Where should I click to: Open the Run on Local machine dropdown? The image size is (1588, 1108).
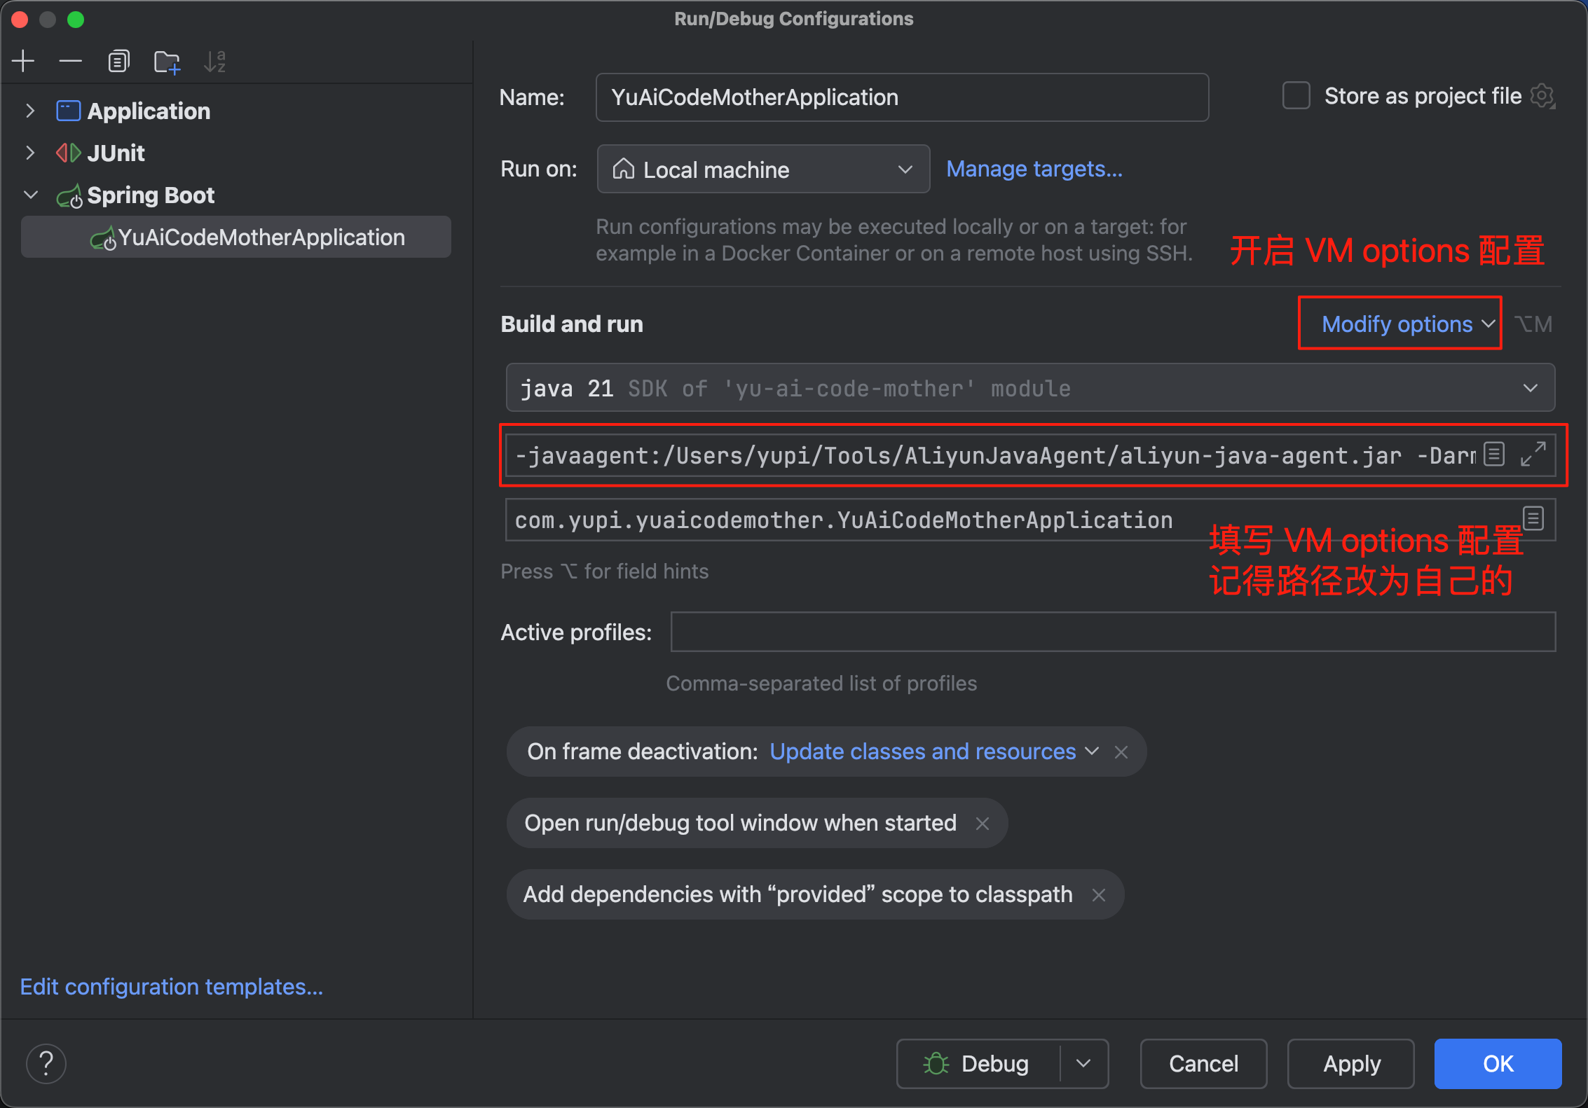click(763, 169)
